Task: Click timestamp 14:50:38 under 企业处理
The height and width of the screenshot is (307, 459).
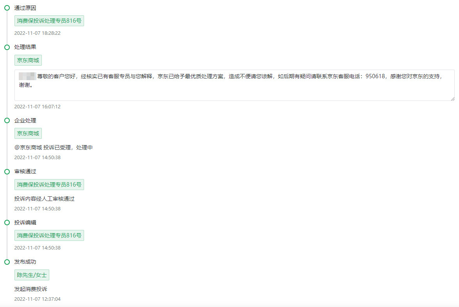Action: coord(38,158)
